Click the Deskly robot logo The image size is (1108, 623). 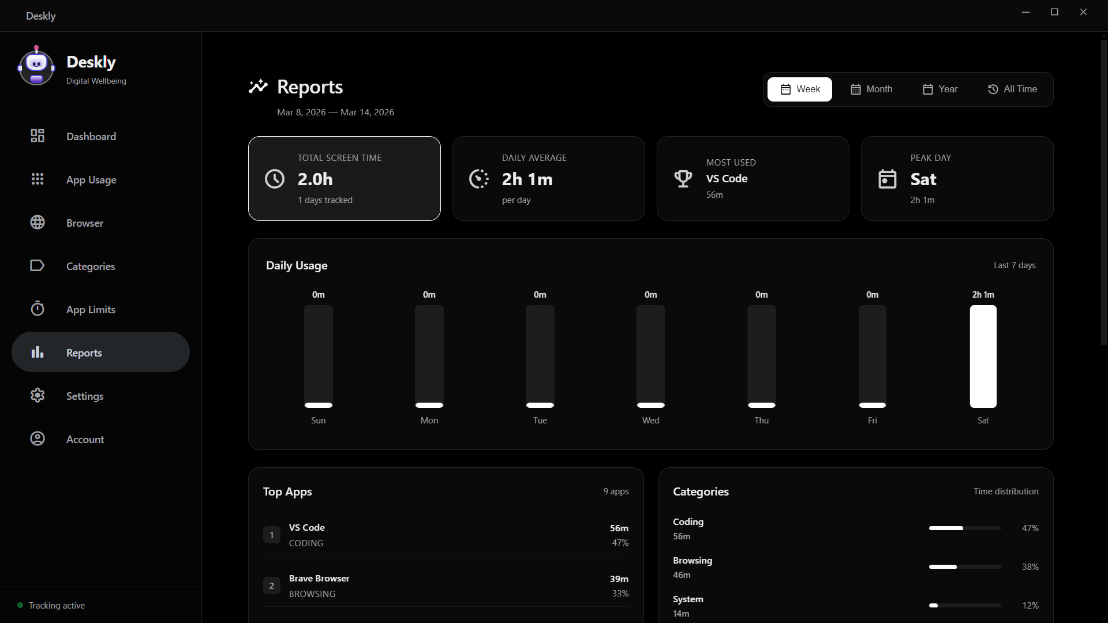click(36, 67)
